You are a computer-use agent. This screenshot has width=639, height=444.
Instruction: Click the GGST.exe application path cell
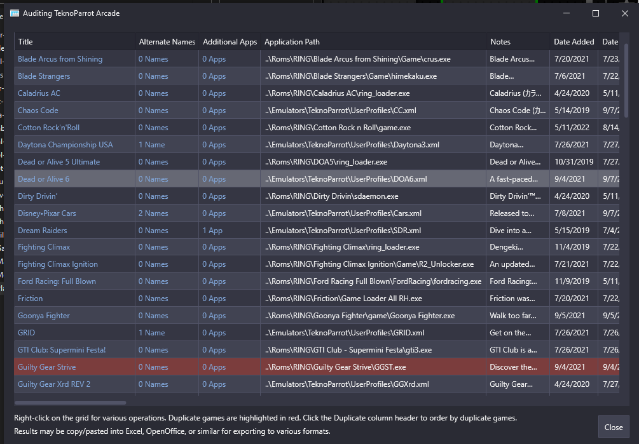click(373, 367)
